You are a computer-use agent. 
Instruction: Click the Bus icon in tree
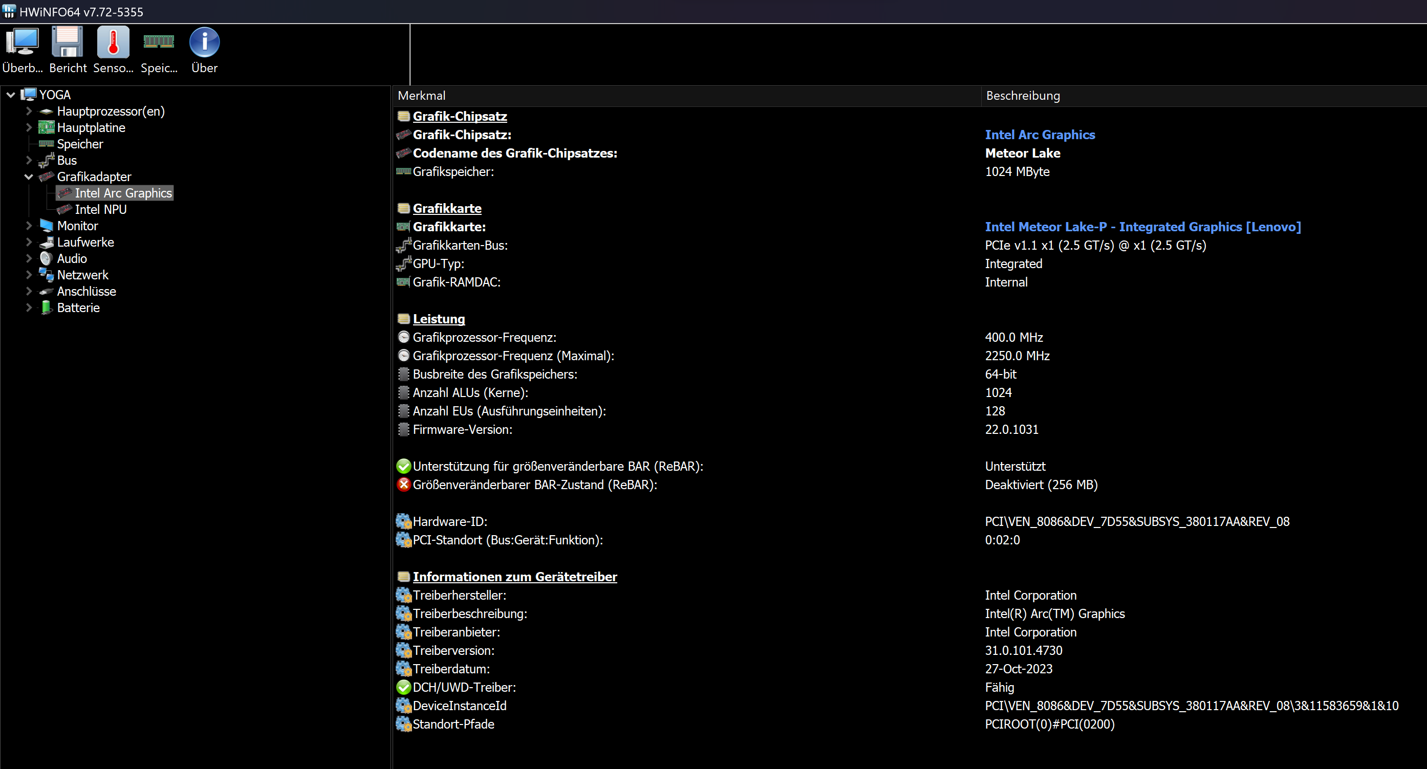click(47, 160)
